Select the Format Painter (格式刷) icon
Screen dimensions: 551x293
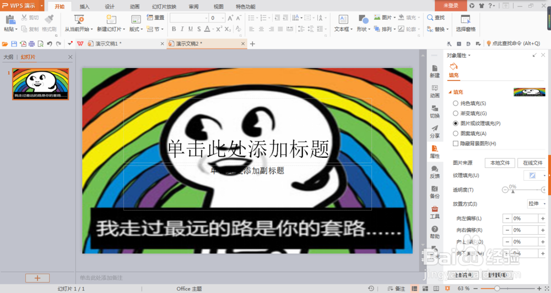tap(49, 19)
